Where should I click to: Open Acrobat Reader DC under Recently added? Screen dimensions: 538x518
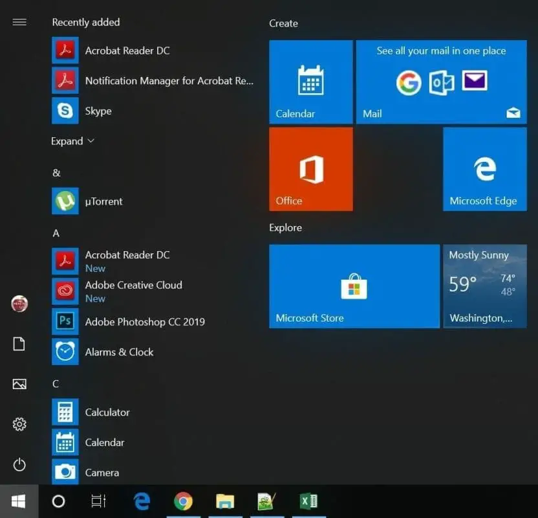pyautogui.click(x=153, y=51)
